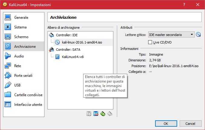The image size is (205, 130).
Task: Close the Impostazioni dialog window
Action: (198, 5)
